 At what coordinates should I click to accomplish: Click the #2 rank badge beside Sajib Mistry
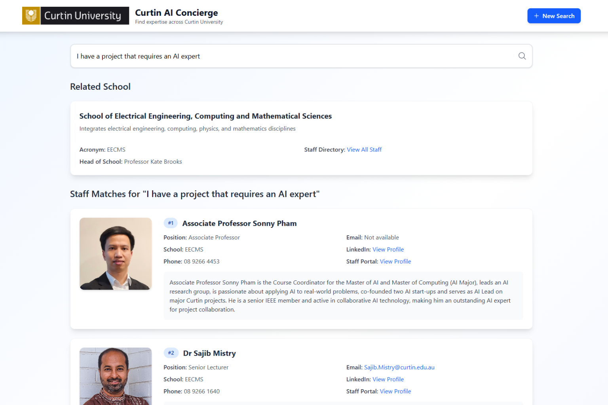click(171, 353)
